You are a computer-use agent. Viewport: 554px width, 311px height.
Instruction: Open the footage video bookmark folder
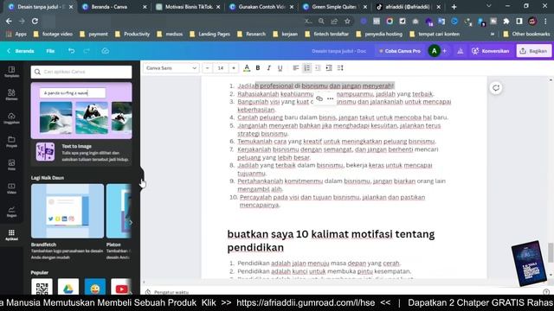pos(53,34)
